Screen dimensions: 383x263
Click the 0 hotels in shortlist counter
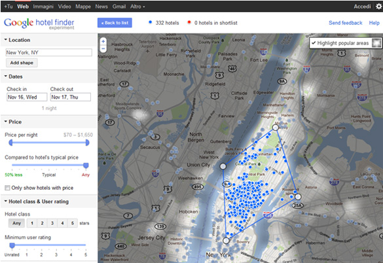point(212,23)
